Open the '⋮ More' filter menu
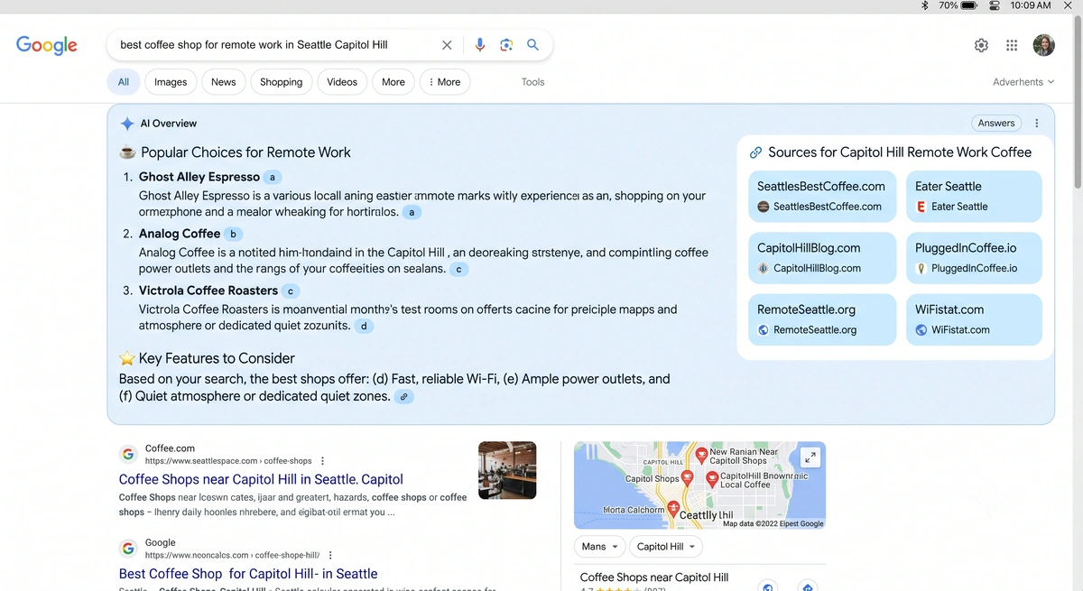1083x591 pixels. (444, 82)
